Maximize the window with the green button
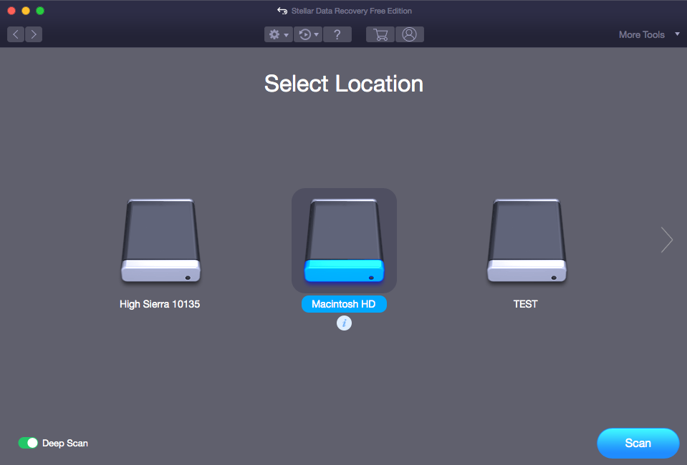This screenshot has width=687, height=465. coord(40,11)
